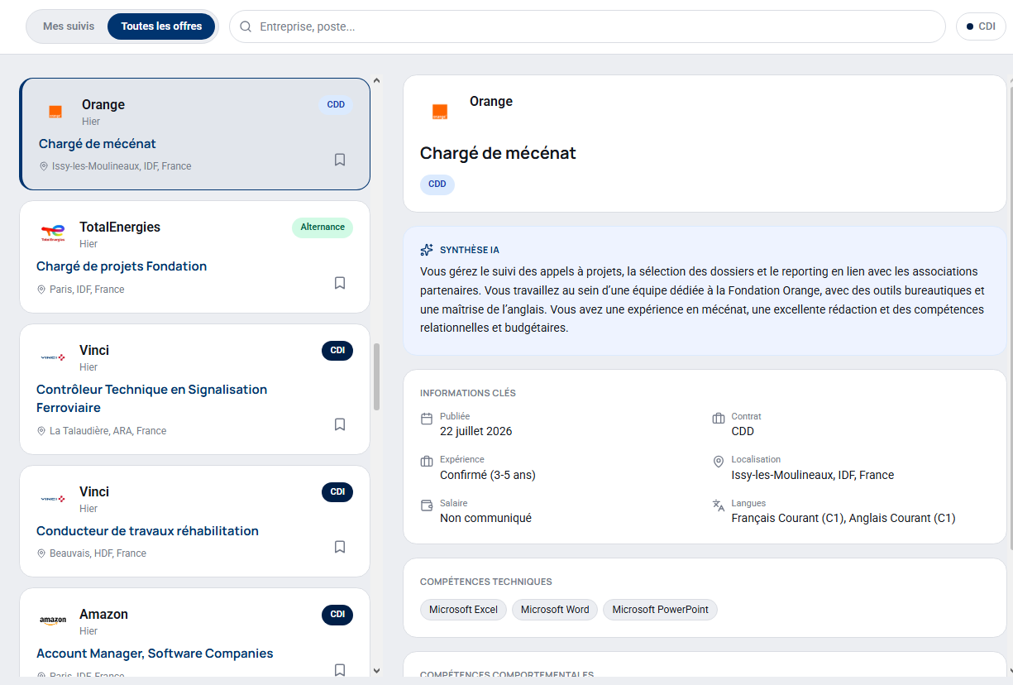Click the location pin beside Localisation
This screenshot has height=685, width=1013.
click(719, 462)
